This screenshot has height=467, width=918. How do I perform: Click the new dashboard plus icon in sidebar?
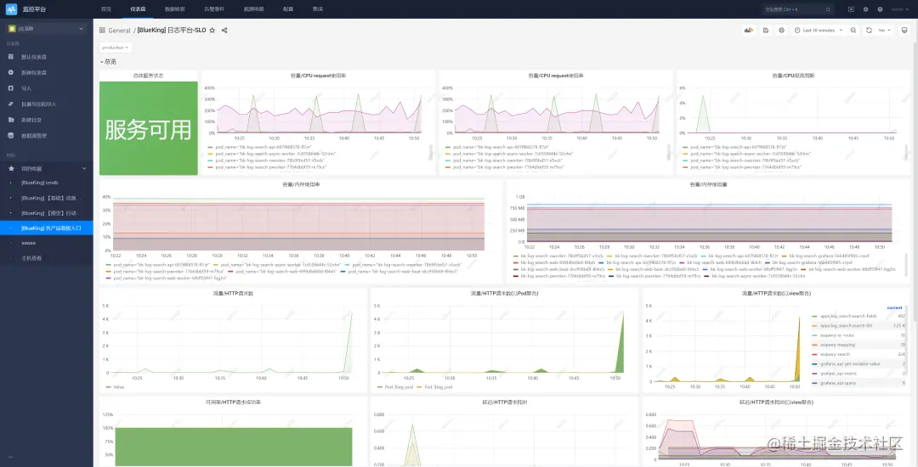point(10,72)
